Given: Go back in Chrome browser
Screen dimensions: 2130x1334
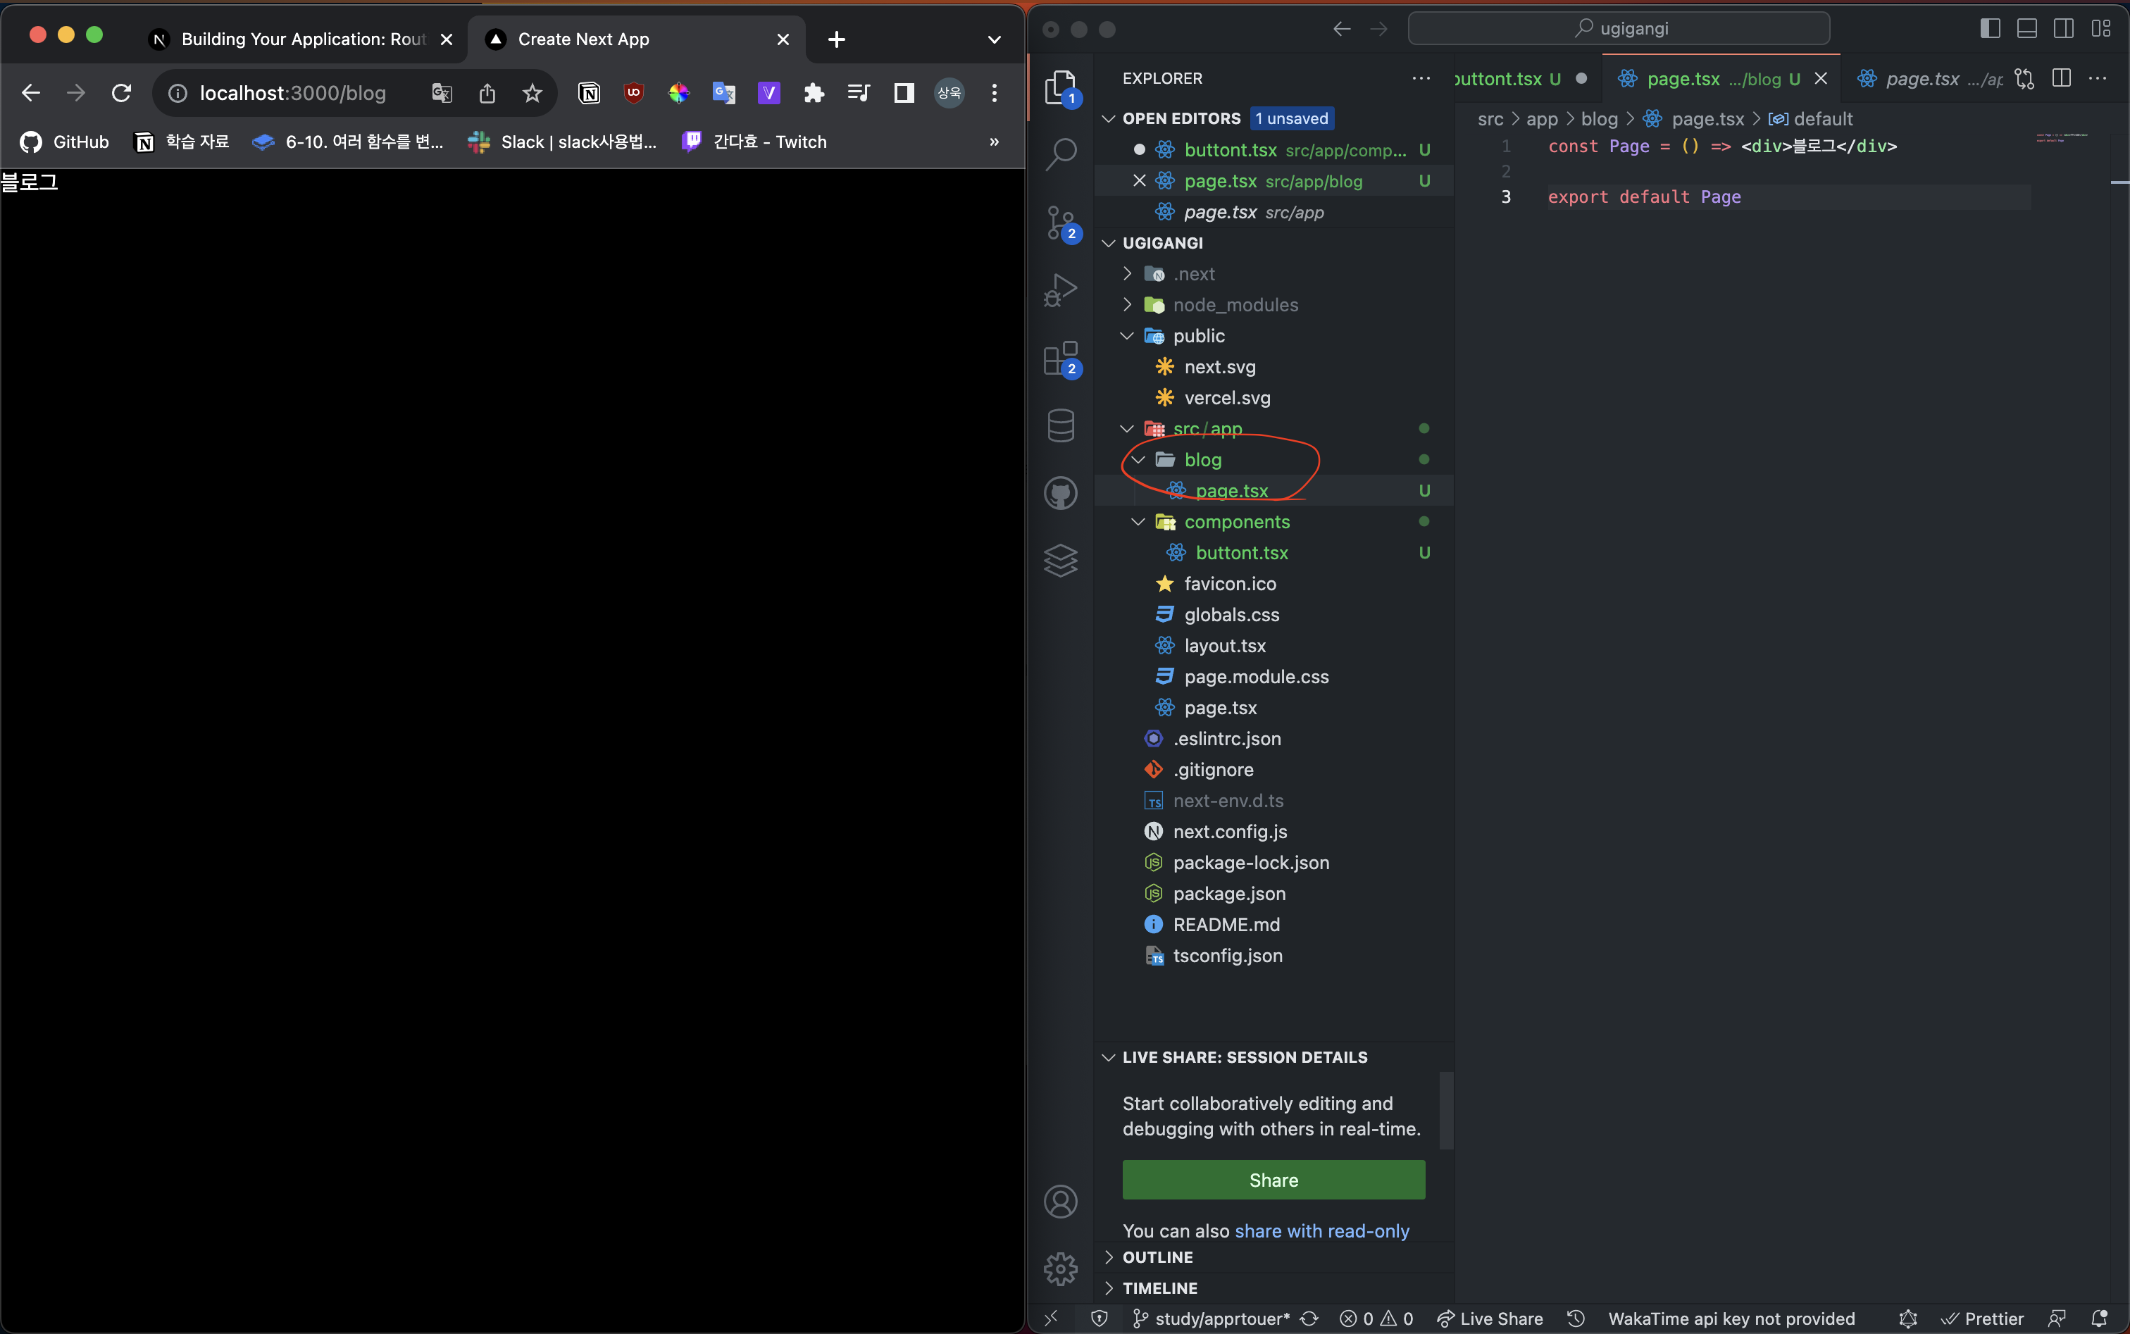Looking at the screenshot, I should [31, 93].
